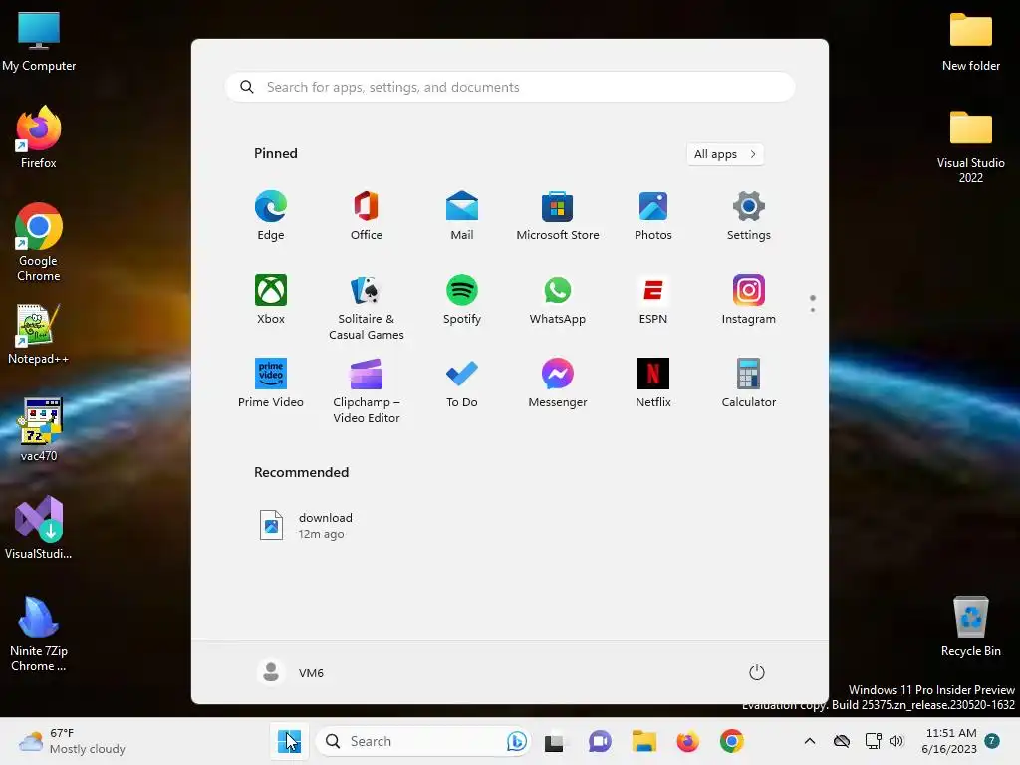Launch the Xbox app

[271, 299]
